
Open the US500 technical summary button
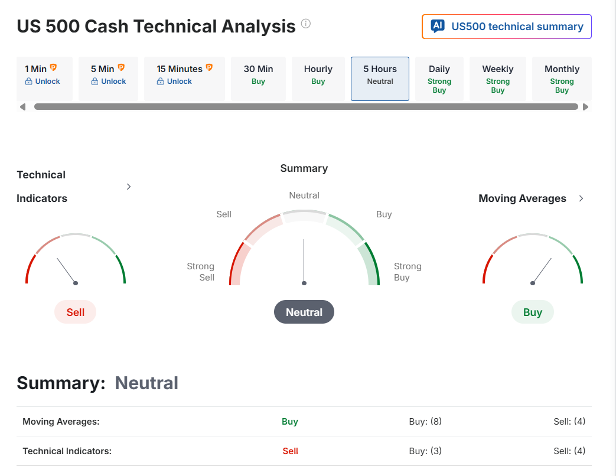507,27
